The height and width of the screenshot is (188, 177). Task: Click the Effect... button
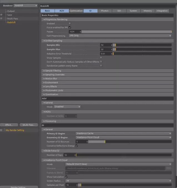(x=9, y=125)
